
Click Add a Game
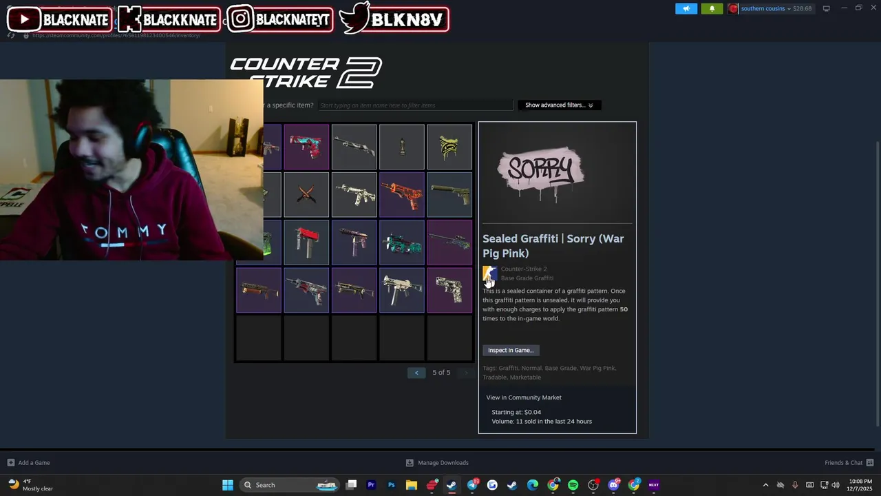pyautogui.click(x=28, y=463)
